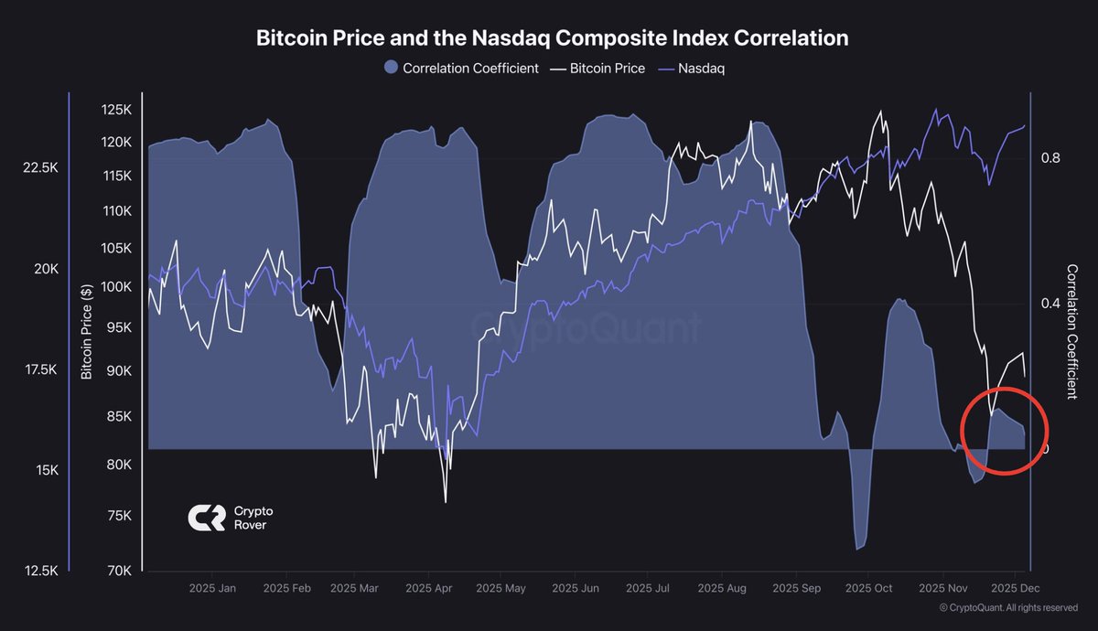This screenshot has height=631, width=1098.
Task: Click the chart title about Nasdaq correlation
Action: [552, 38]
